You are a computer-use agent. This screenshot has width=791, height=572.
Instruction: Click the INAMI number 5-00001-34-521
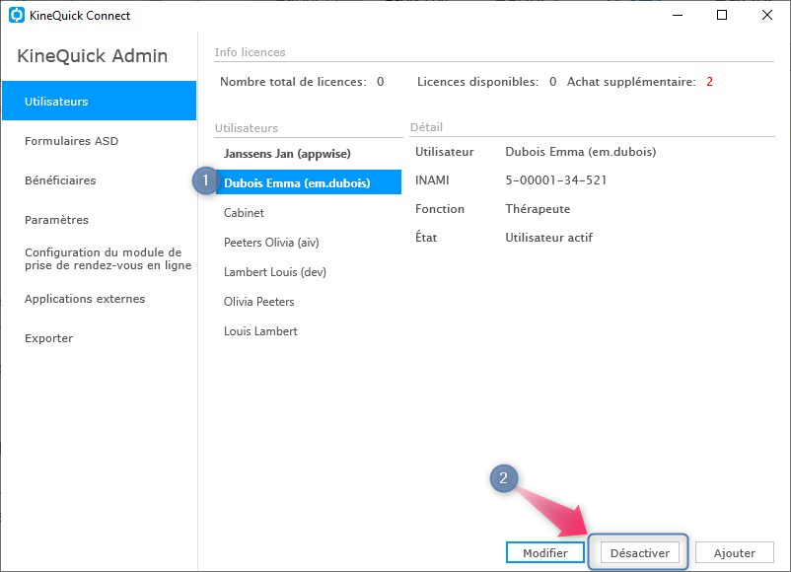(556, 180)
